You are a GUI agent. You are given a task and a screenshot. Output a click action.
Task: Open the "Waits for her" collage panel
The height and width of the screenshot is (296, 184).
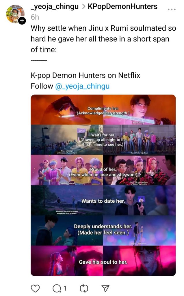click(x=103, y=140)
